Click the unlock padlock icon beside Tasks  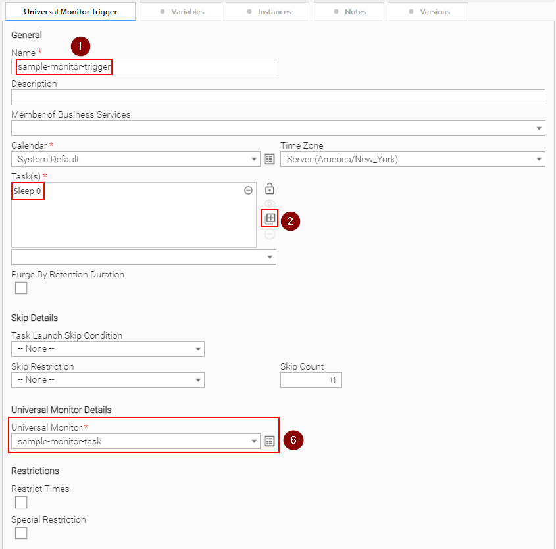coord(269,189)
